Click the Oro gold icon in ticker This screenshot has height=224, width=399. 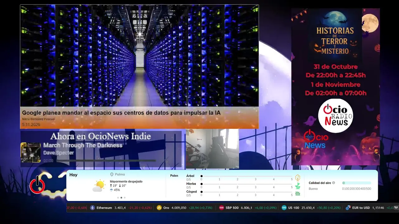[x=159, y=208]
